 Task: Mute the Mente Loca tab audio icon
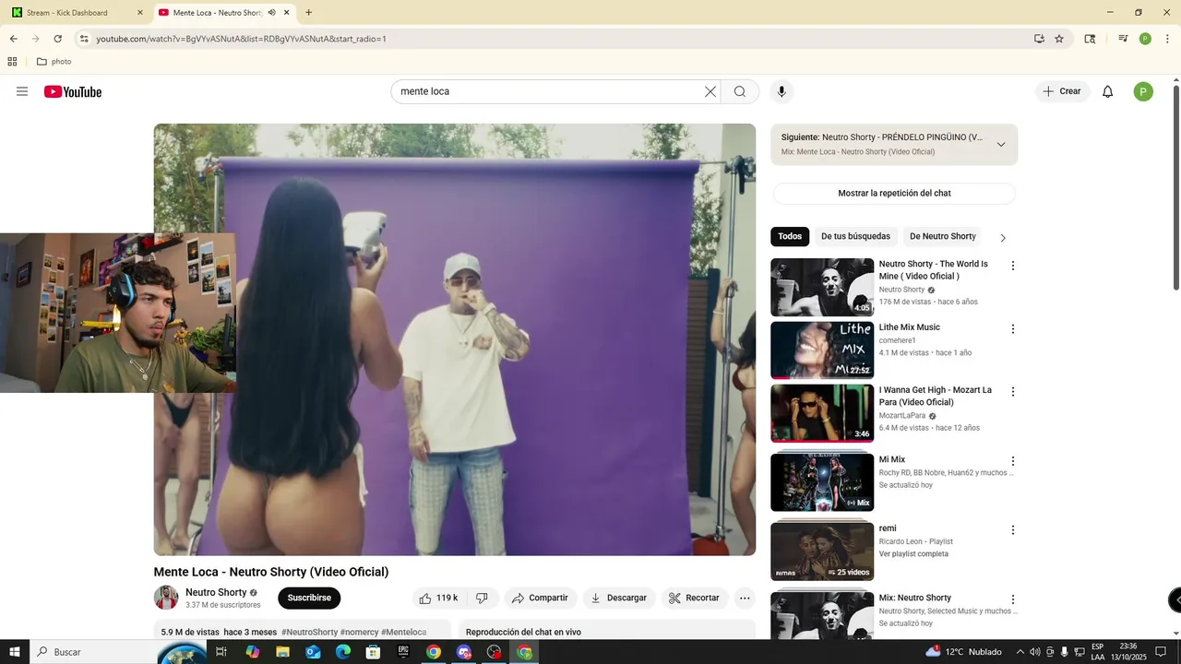(272, 13)
